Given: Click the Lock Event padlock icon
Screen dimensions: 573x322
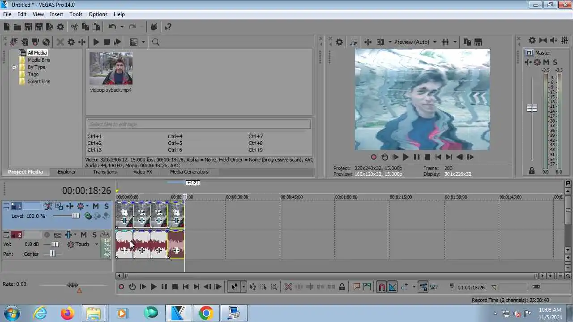Looking at the screenshot, I should (342, 287).
